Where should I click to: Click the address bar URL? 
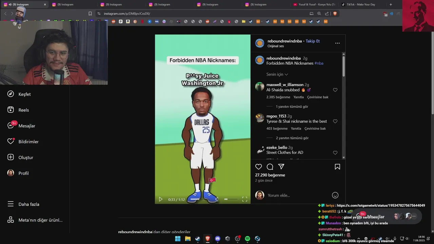point(127,14)
